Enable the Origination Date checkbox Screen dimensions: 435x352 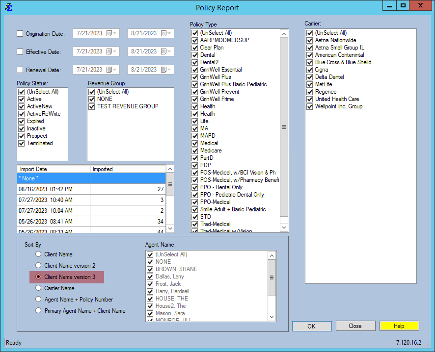point(20,34)
